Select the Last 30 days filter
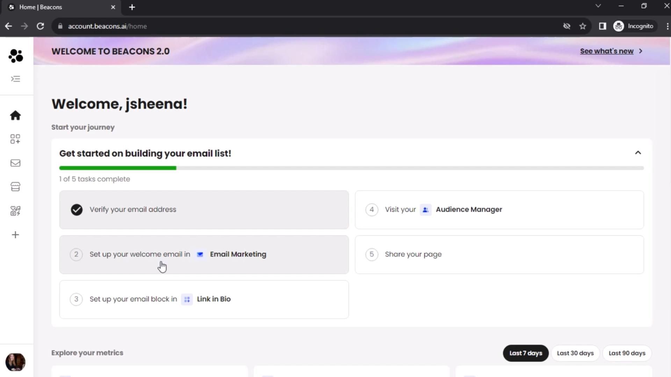Viewport: 671px width, 377px height. pos(575,353)
